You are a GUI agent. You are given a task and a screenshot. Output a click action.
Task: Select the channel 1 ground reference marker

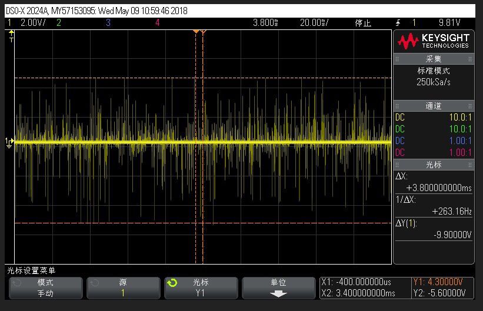tap(9, 143)
